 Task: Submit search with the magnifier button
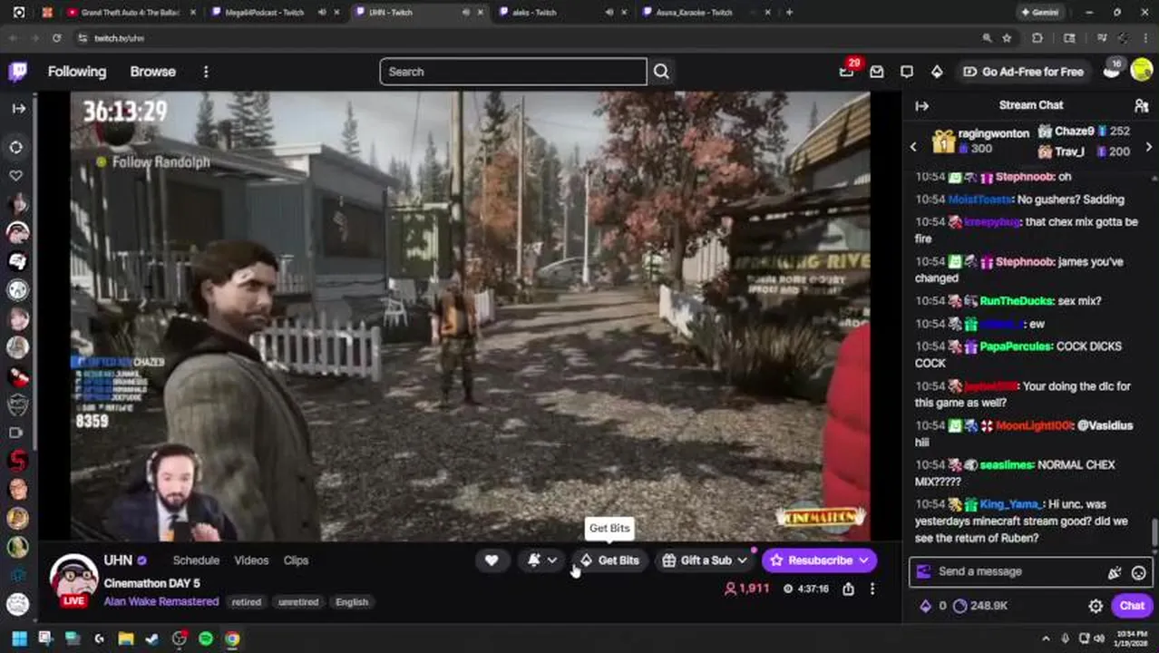click(661, 72)
